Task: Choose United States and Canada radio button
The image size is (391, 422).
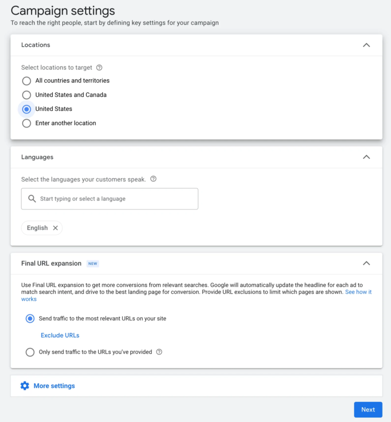Action: (26, 95)
